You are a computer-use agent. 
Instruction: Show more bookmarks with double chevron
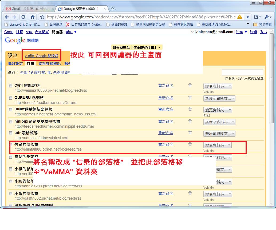(248, 23)
